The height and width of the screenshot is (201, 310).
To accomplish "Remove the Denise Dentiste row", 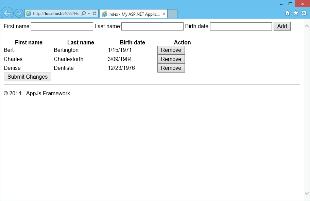I will pos(171,68).
